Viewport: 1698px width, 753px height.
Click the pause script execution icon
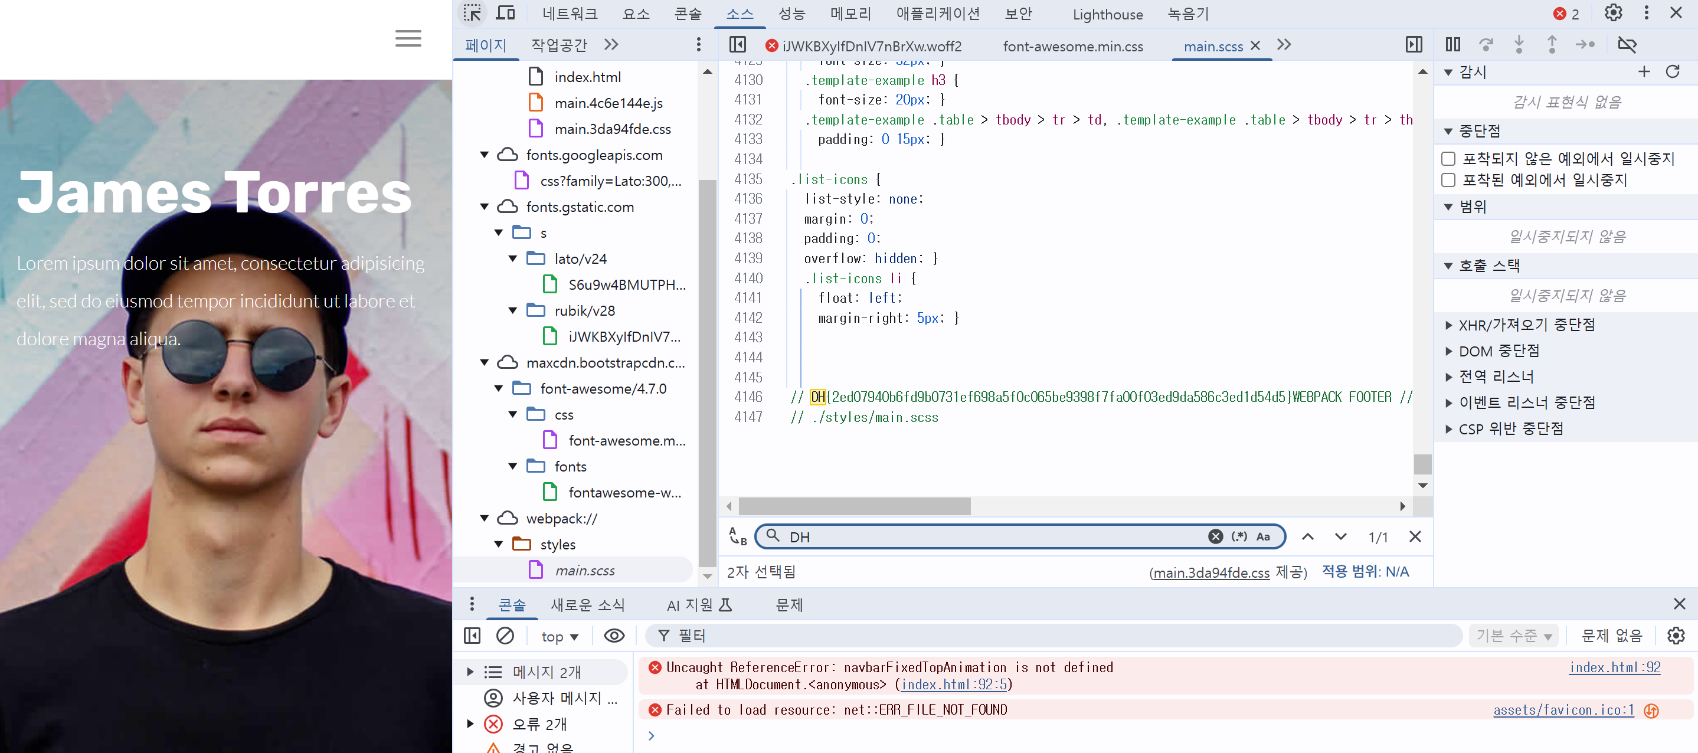pos(1453,45)
